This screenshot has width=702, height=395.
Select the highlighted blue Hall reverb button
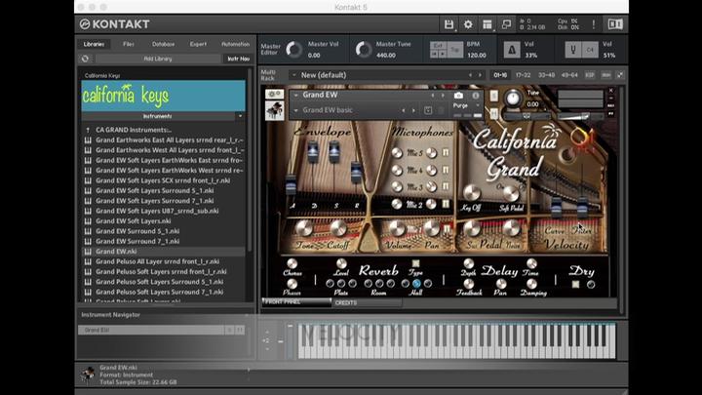[x=416, y=284]
